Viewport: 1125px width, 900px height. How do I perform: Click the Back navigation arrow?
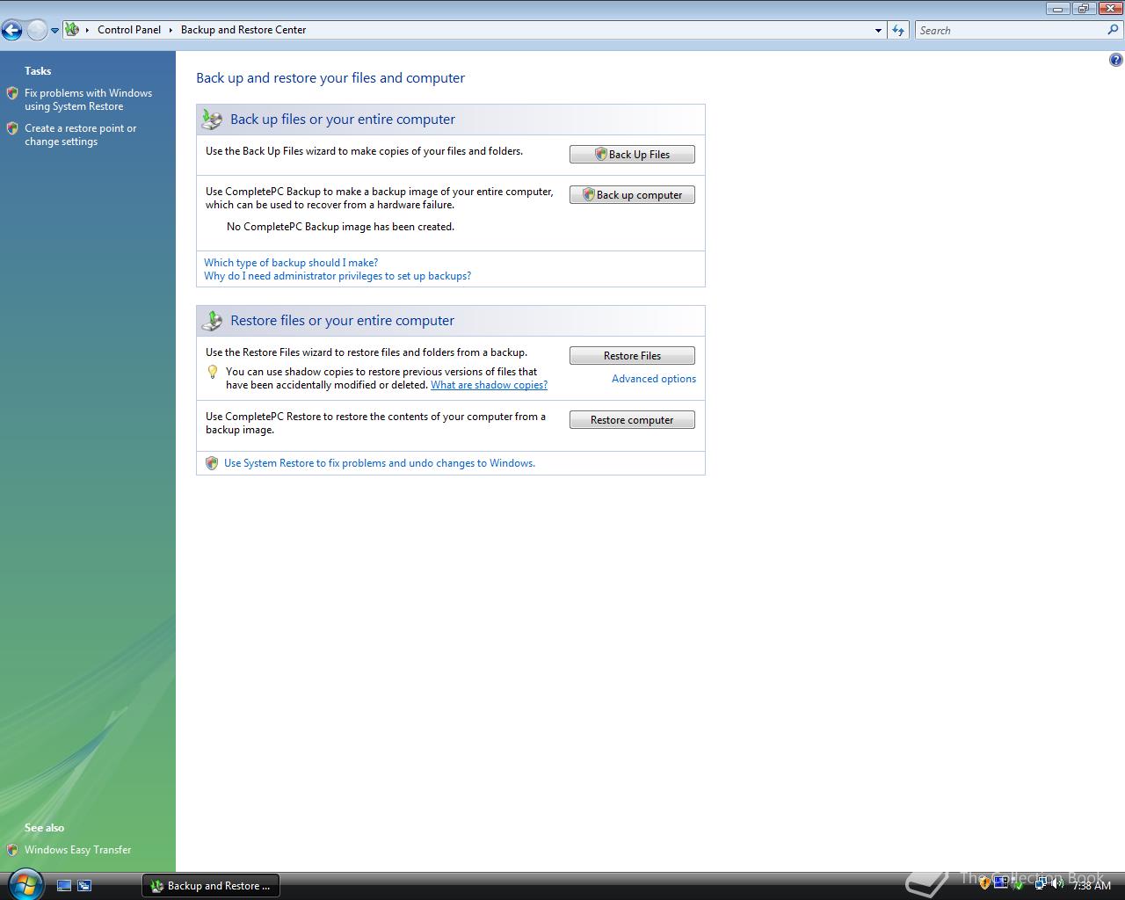click(11, 31)
